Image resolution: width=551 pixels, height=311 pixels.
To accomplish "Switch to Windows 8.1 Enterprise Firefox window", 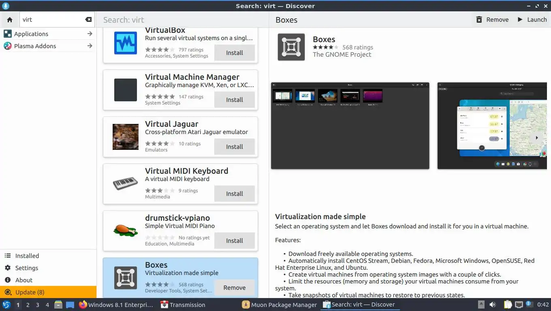I will (x=116, y=305).
